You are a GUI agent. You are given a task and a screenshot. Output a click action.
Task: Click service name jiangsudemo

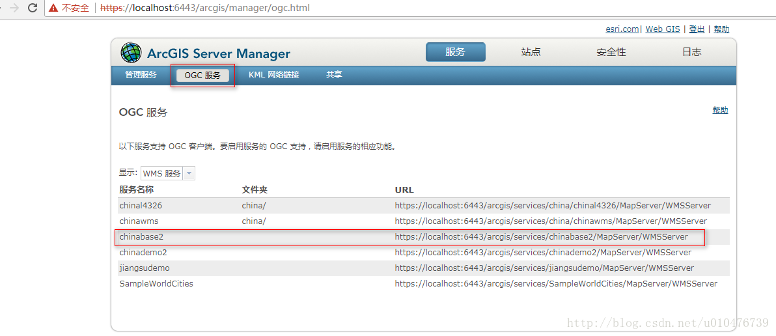click(144, 268)
